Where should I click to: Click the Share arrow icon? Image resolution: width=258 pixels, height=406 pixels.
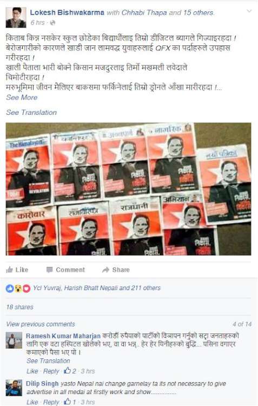(105, 270)
